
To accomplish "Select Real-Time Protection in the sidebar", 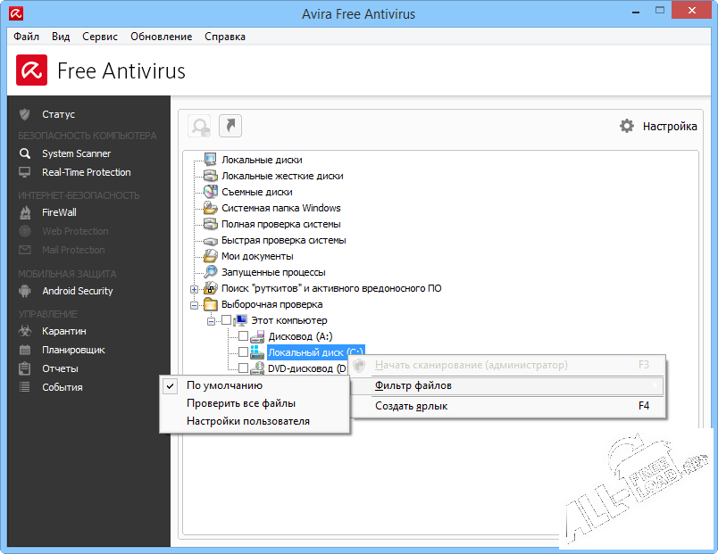I will [86, 172].
